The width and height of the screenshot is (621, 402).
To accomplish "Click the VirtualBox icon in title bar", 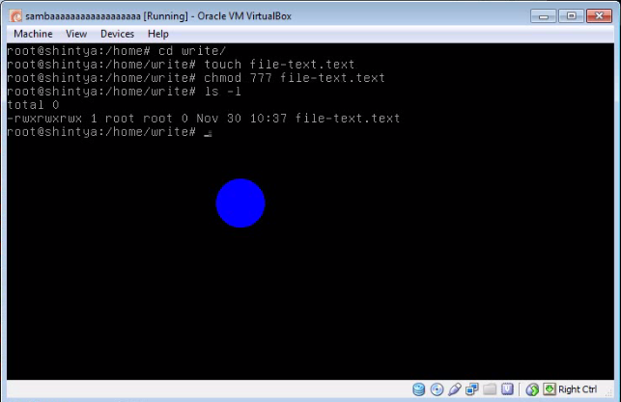I will [15, 16].
